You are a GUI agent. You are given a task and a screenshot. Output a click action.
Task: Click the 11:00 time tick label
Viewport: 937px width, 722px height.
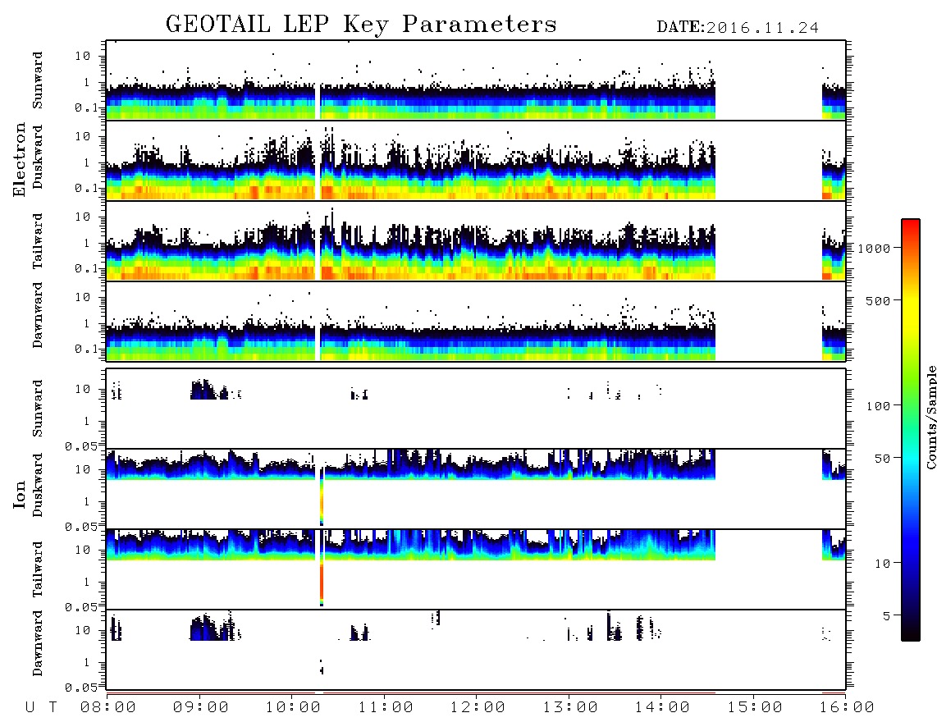pos(386,707)
